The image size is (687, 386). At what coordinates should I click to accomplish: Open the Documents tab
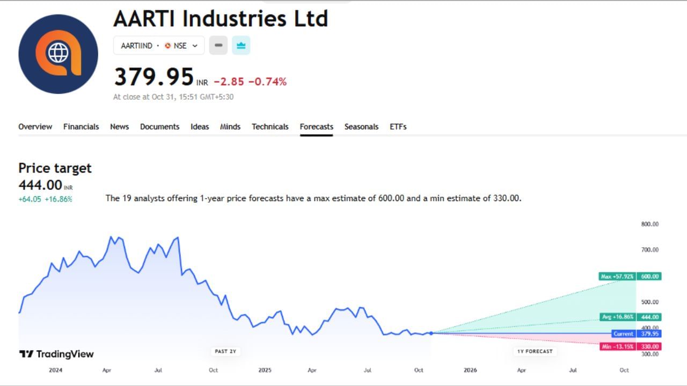point(159,127)
